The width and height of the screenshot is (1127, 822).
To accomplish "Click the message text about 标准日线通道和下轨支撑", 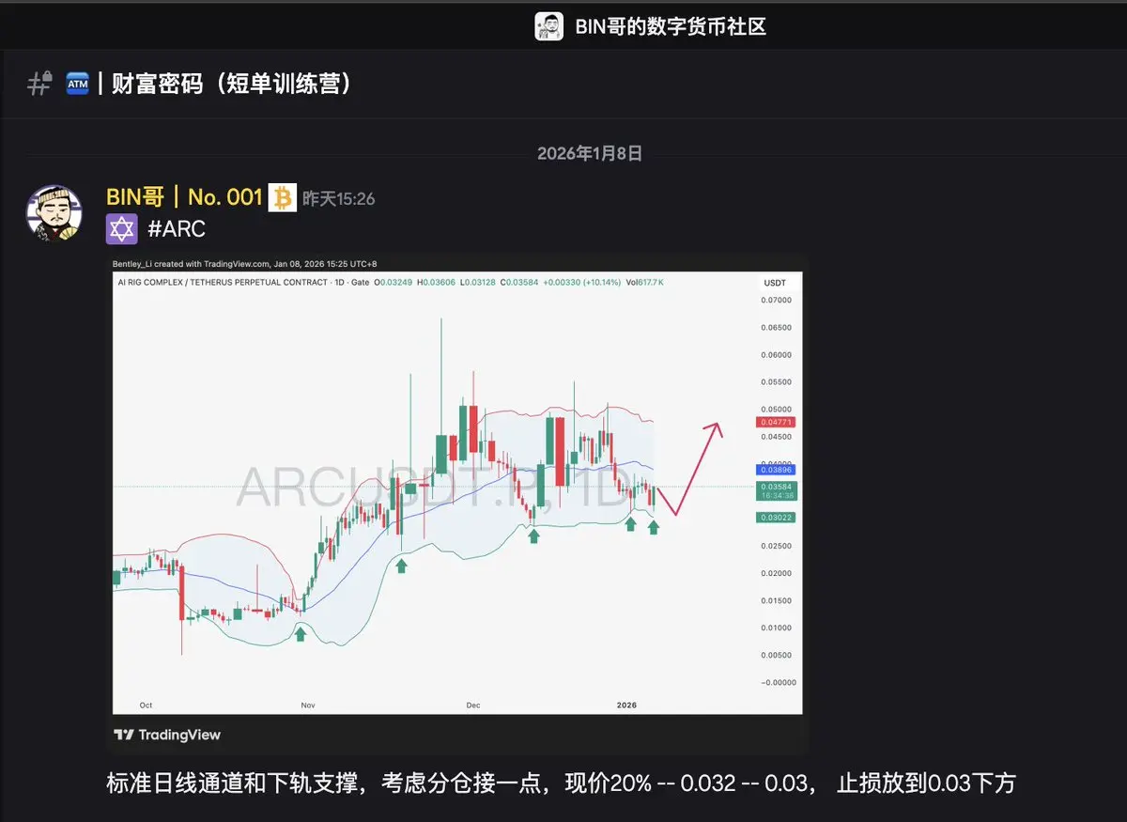I will (562, 783).
